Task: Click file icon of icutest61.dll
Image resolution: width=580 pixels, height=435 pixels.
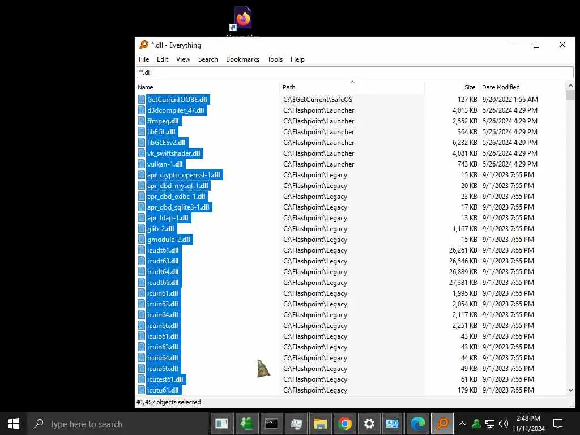Action: tap(142, 379)
